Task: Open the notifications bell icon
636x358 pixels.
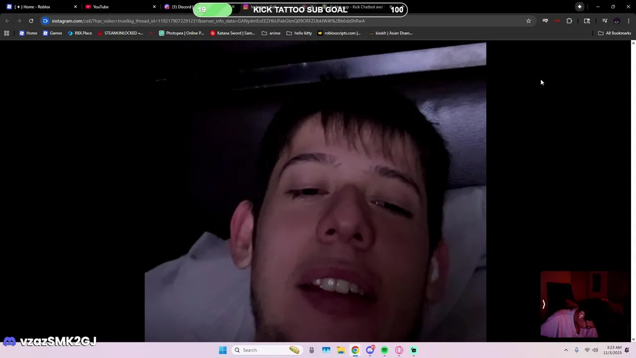Action: point(627,350)
